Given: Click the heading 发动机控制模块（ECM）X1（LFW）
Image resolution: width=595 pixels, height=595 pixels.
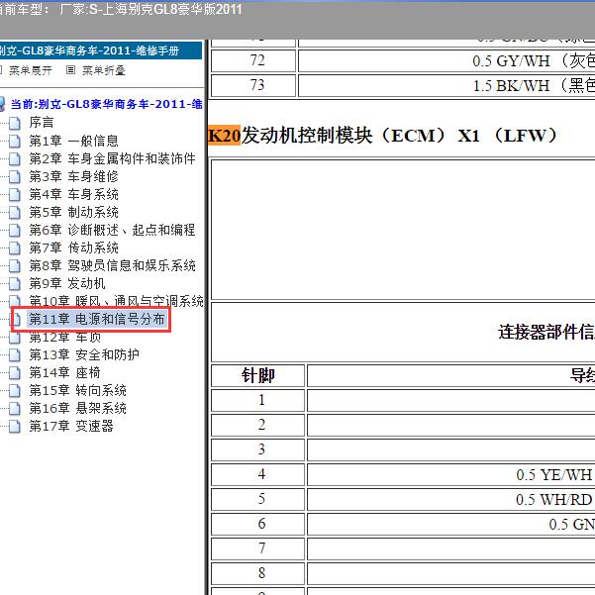Looking at the screenshot, I should 399,136.
